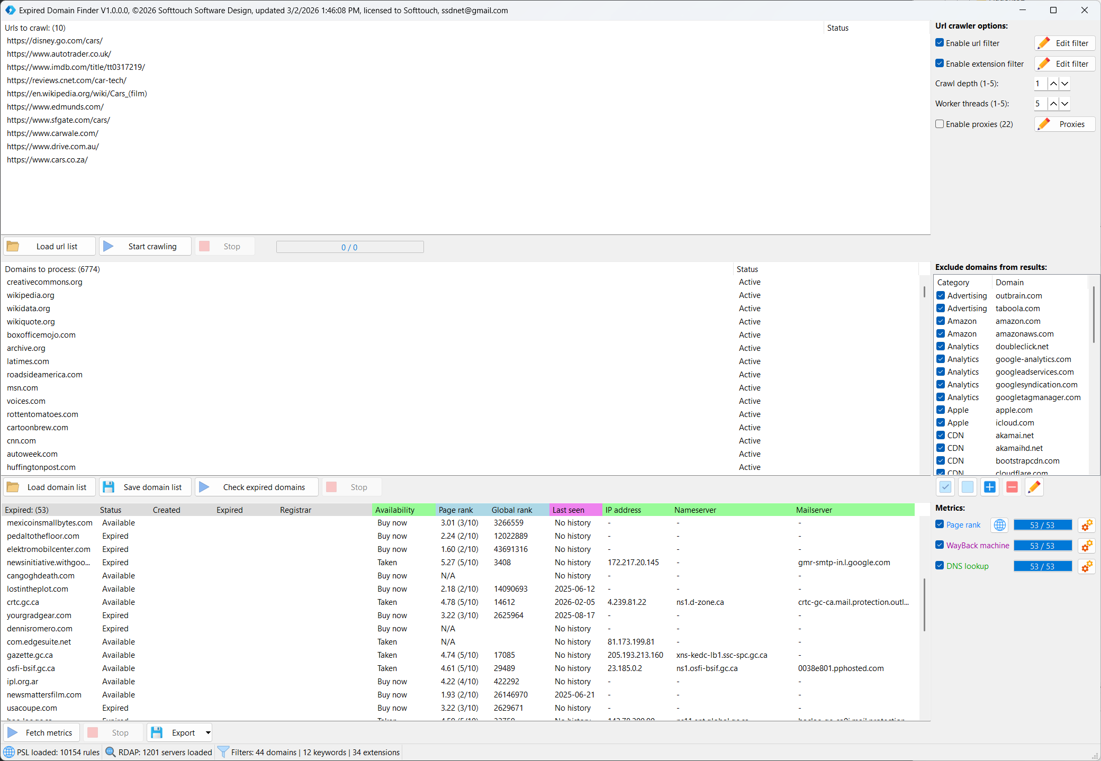Open WayBack machine gear settings
1101x761 pixels.
click(x=1087, y=546)
